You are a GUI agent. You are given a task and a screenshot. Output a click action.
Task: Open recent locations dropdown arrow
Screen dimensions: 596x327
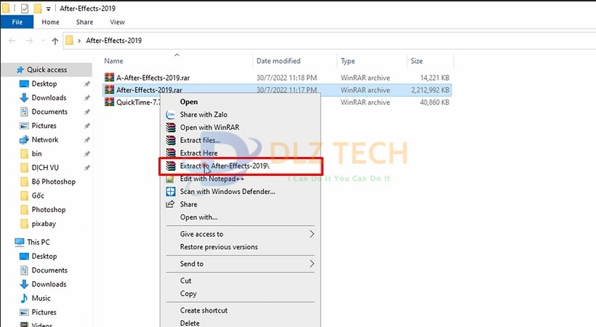[43, 41]
